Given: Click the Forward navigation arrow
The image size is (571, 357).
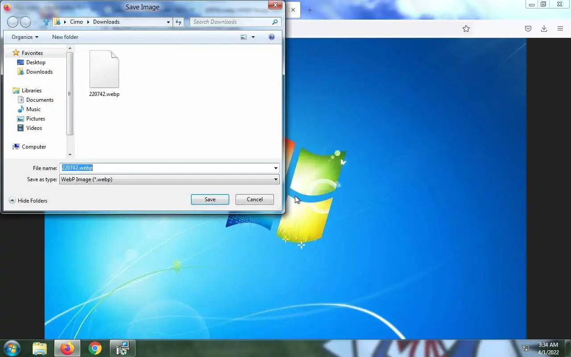Looking at the screenshot, I should point(26,22).
